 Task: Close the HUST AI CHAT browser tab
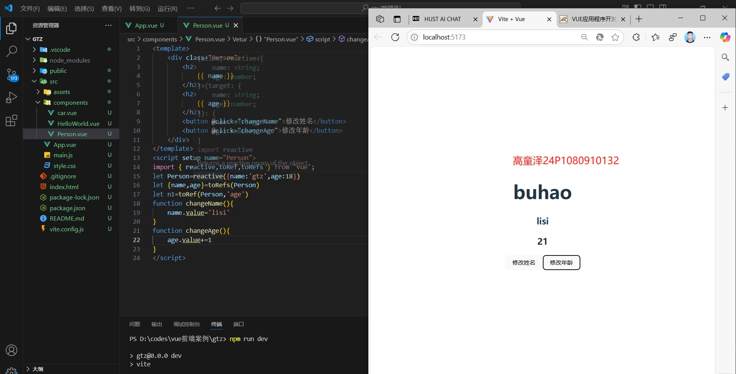click(475, 19)
